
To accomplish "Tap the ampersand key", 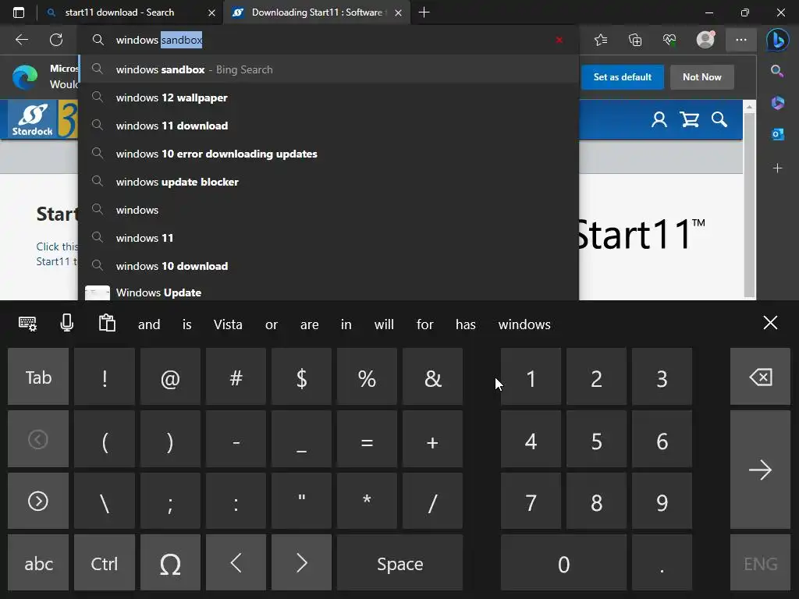I will click(432, 377).
